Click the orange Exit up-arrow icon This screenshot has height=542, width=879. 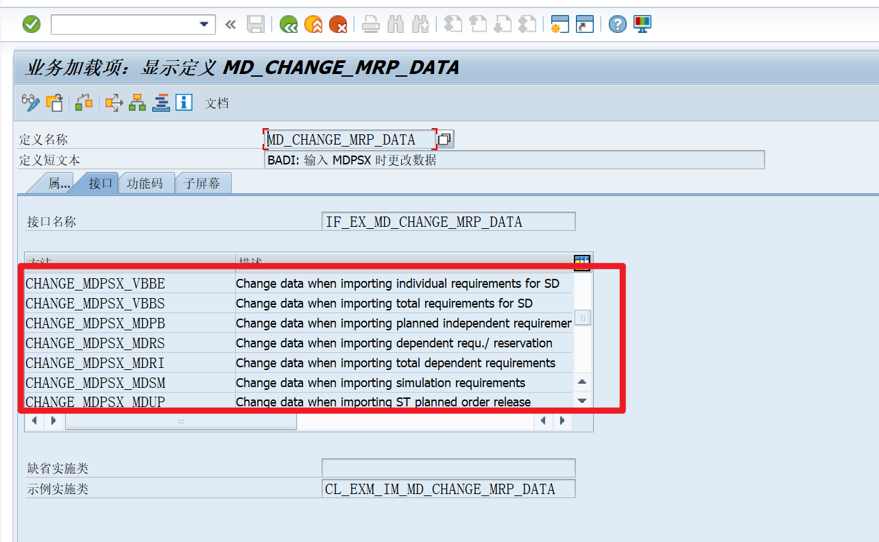pos(313,25)
